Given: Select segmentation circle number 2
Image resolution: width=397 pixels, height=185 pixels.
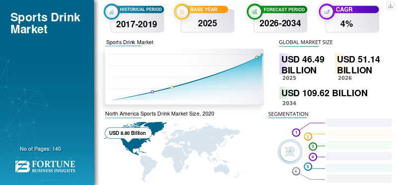Looking at the screenshot, I should [308, 137].
